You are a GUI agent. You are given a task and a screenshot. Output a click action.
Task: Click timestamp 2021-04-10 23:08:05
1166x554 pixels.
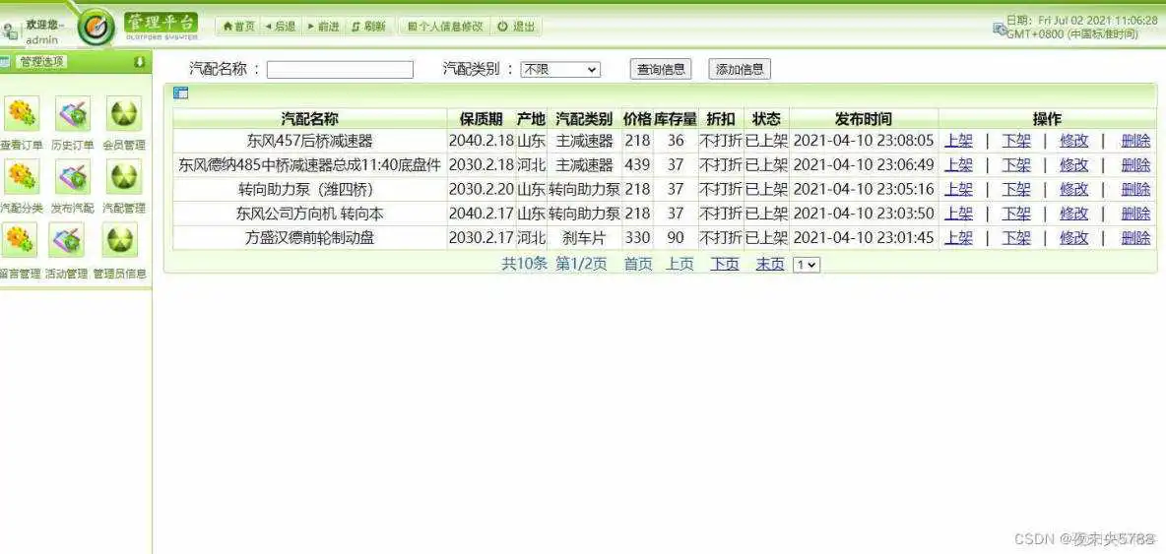click(864, 141)
